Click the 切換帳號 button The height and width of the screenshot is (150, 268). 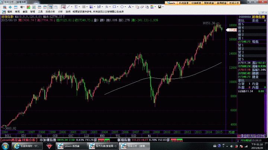click(196, 3)
